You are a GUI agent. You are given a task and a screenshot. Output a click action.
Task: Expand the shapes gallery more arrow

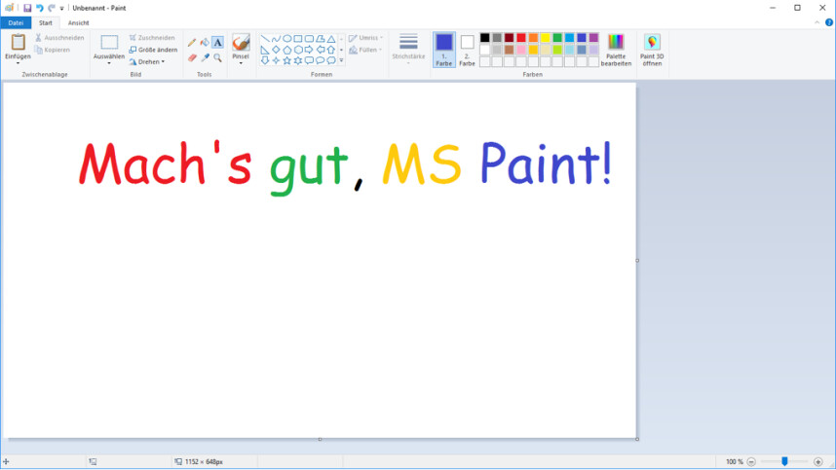pyautogui.click(x=342, y=60)
